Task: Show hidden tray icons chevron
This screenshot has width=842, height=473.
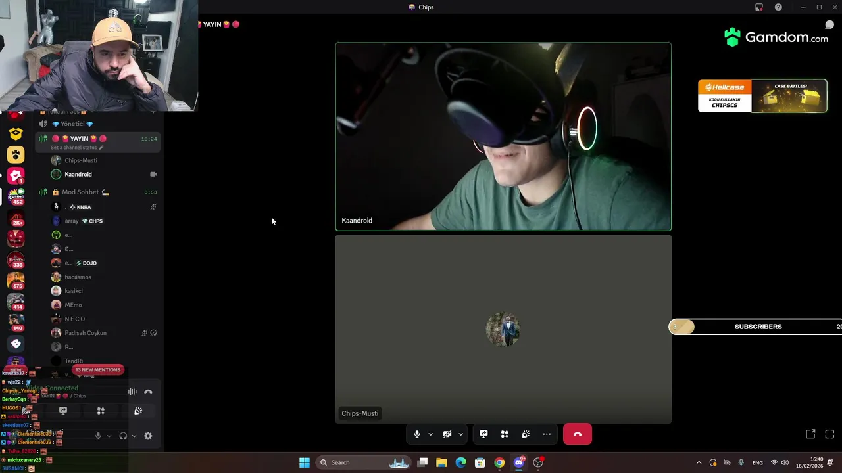Action: pyautogui.click(x=699, y=462)
